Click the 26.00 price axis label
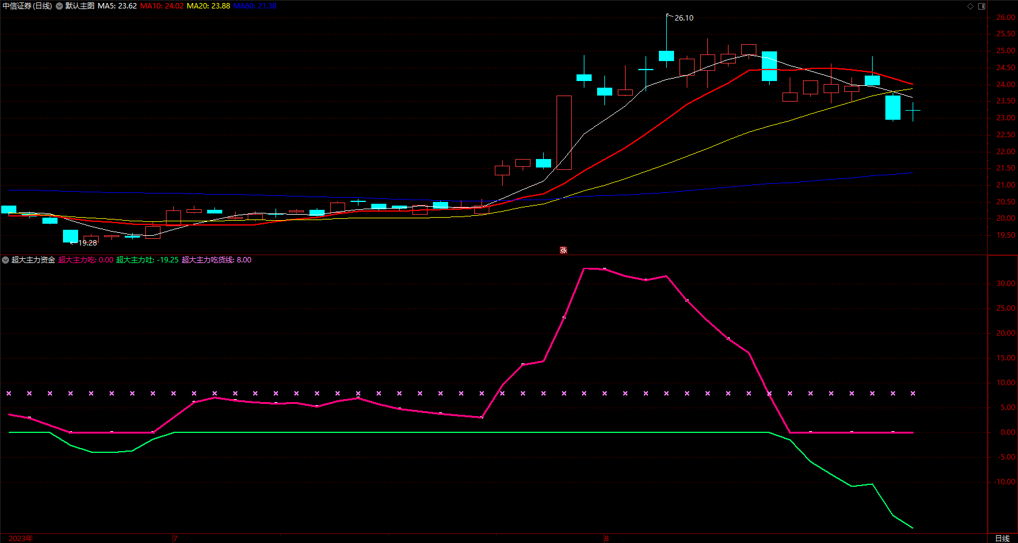The height and width of the screenshot is (543, 1018). (1005, 18)
